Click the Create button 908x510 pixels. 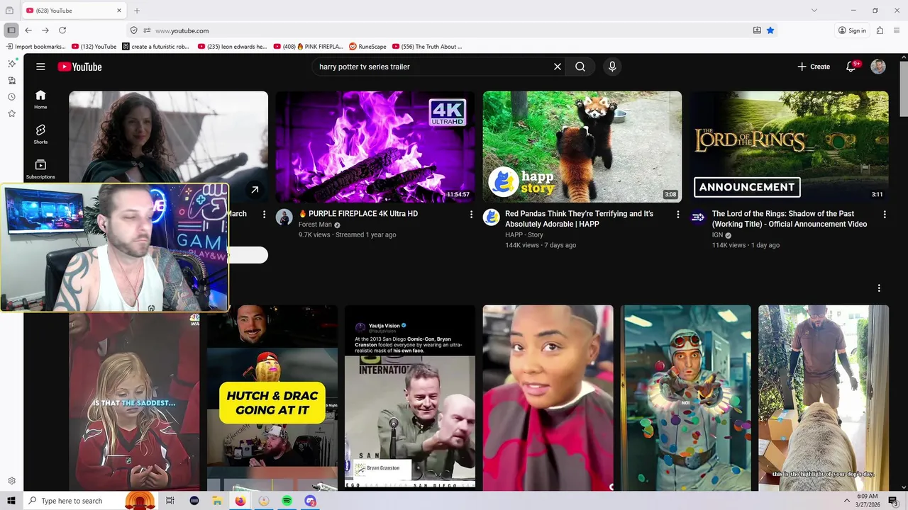click(x=814, y=67)
